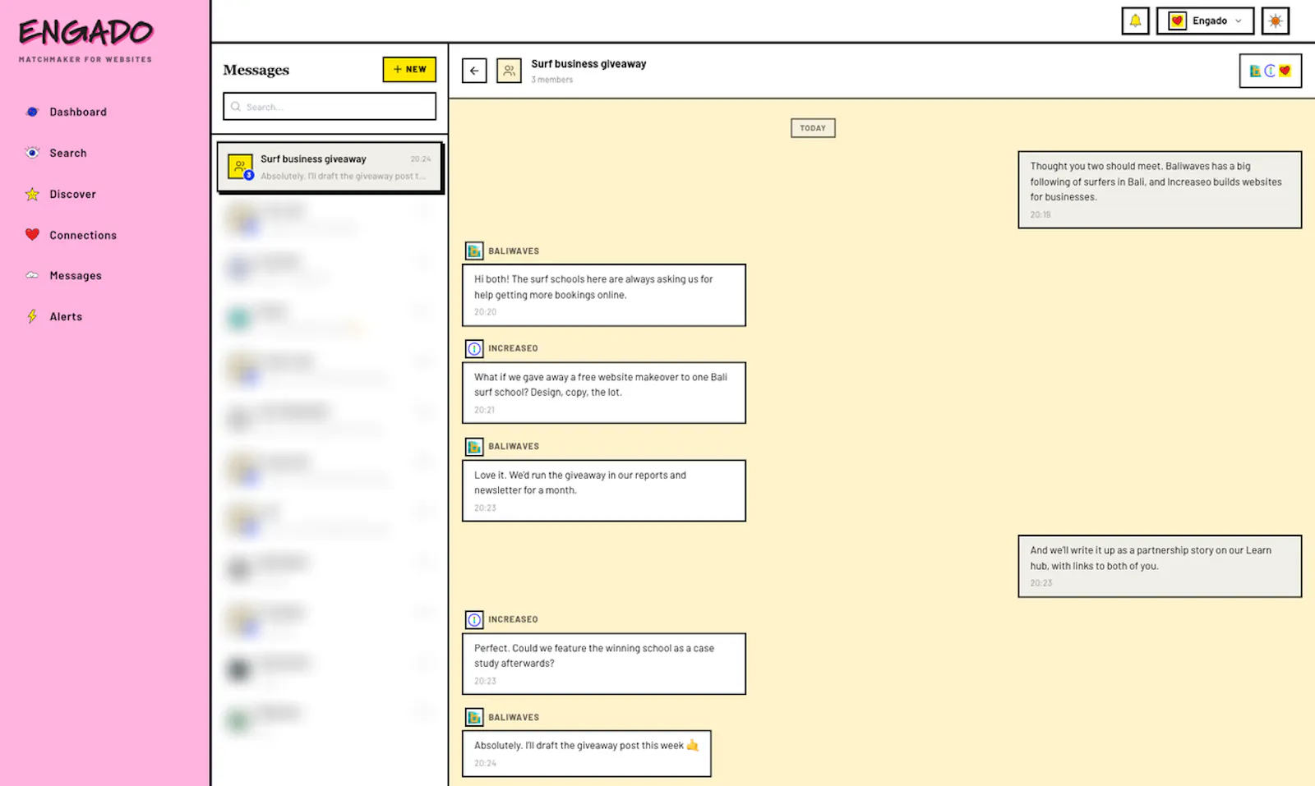Viewport: 1315px width, 786px height.
Task: Click the lightning bolt Alerts icon
Action: point(32,316)
